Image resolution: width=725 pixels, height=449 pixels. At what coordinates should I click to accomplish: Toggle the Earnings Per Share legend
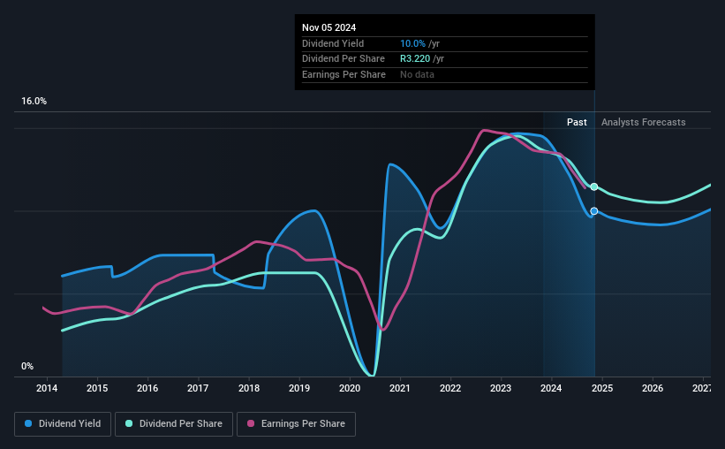(x=296, y=424)
